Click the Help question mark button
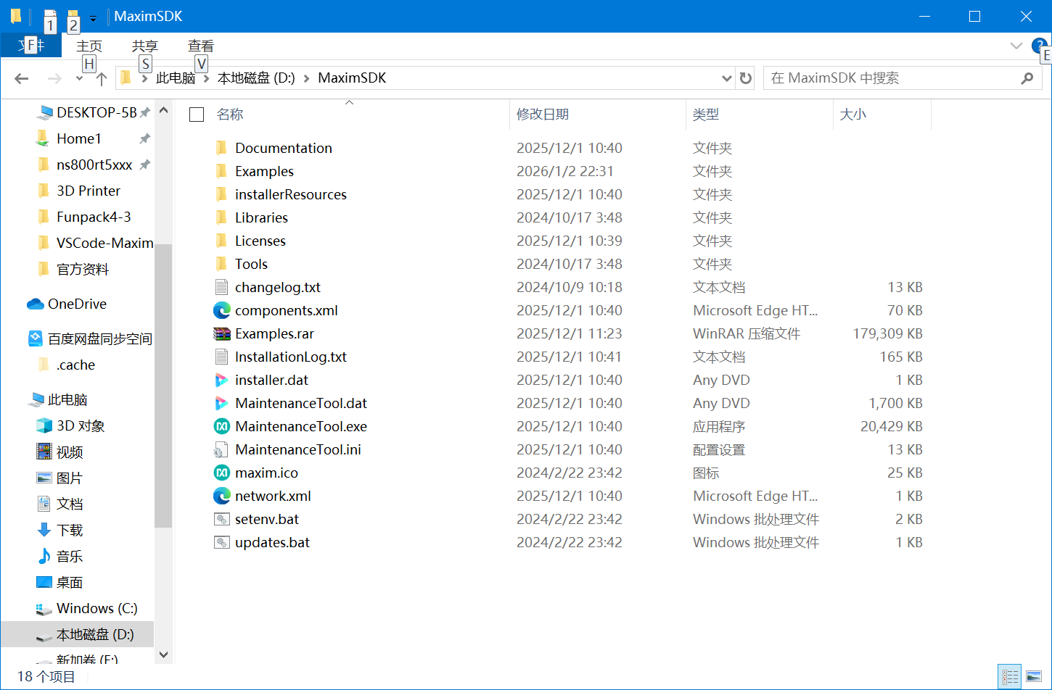This screenshot has height=690, width=1052. 1039,45
